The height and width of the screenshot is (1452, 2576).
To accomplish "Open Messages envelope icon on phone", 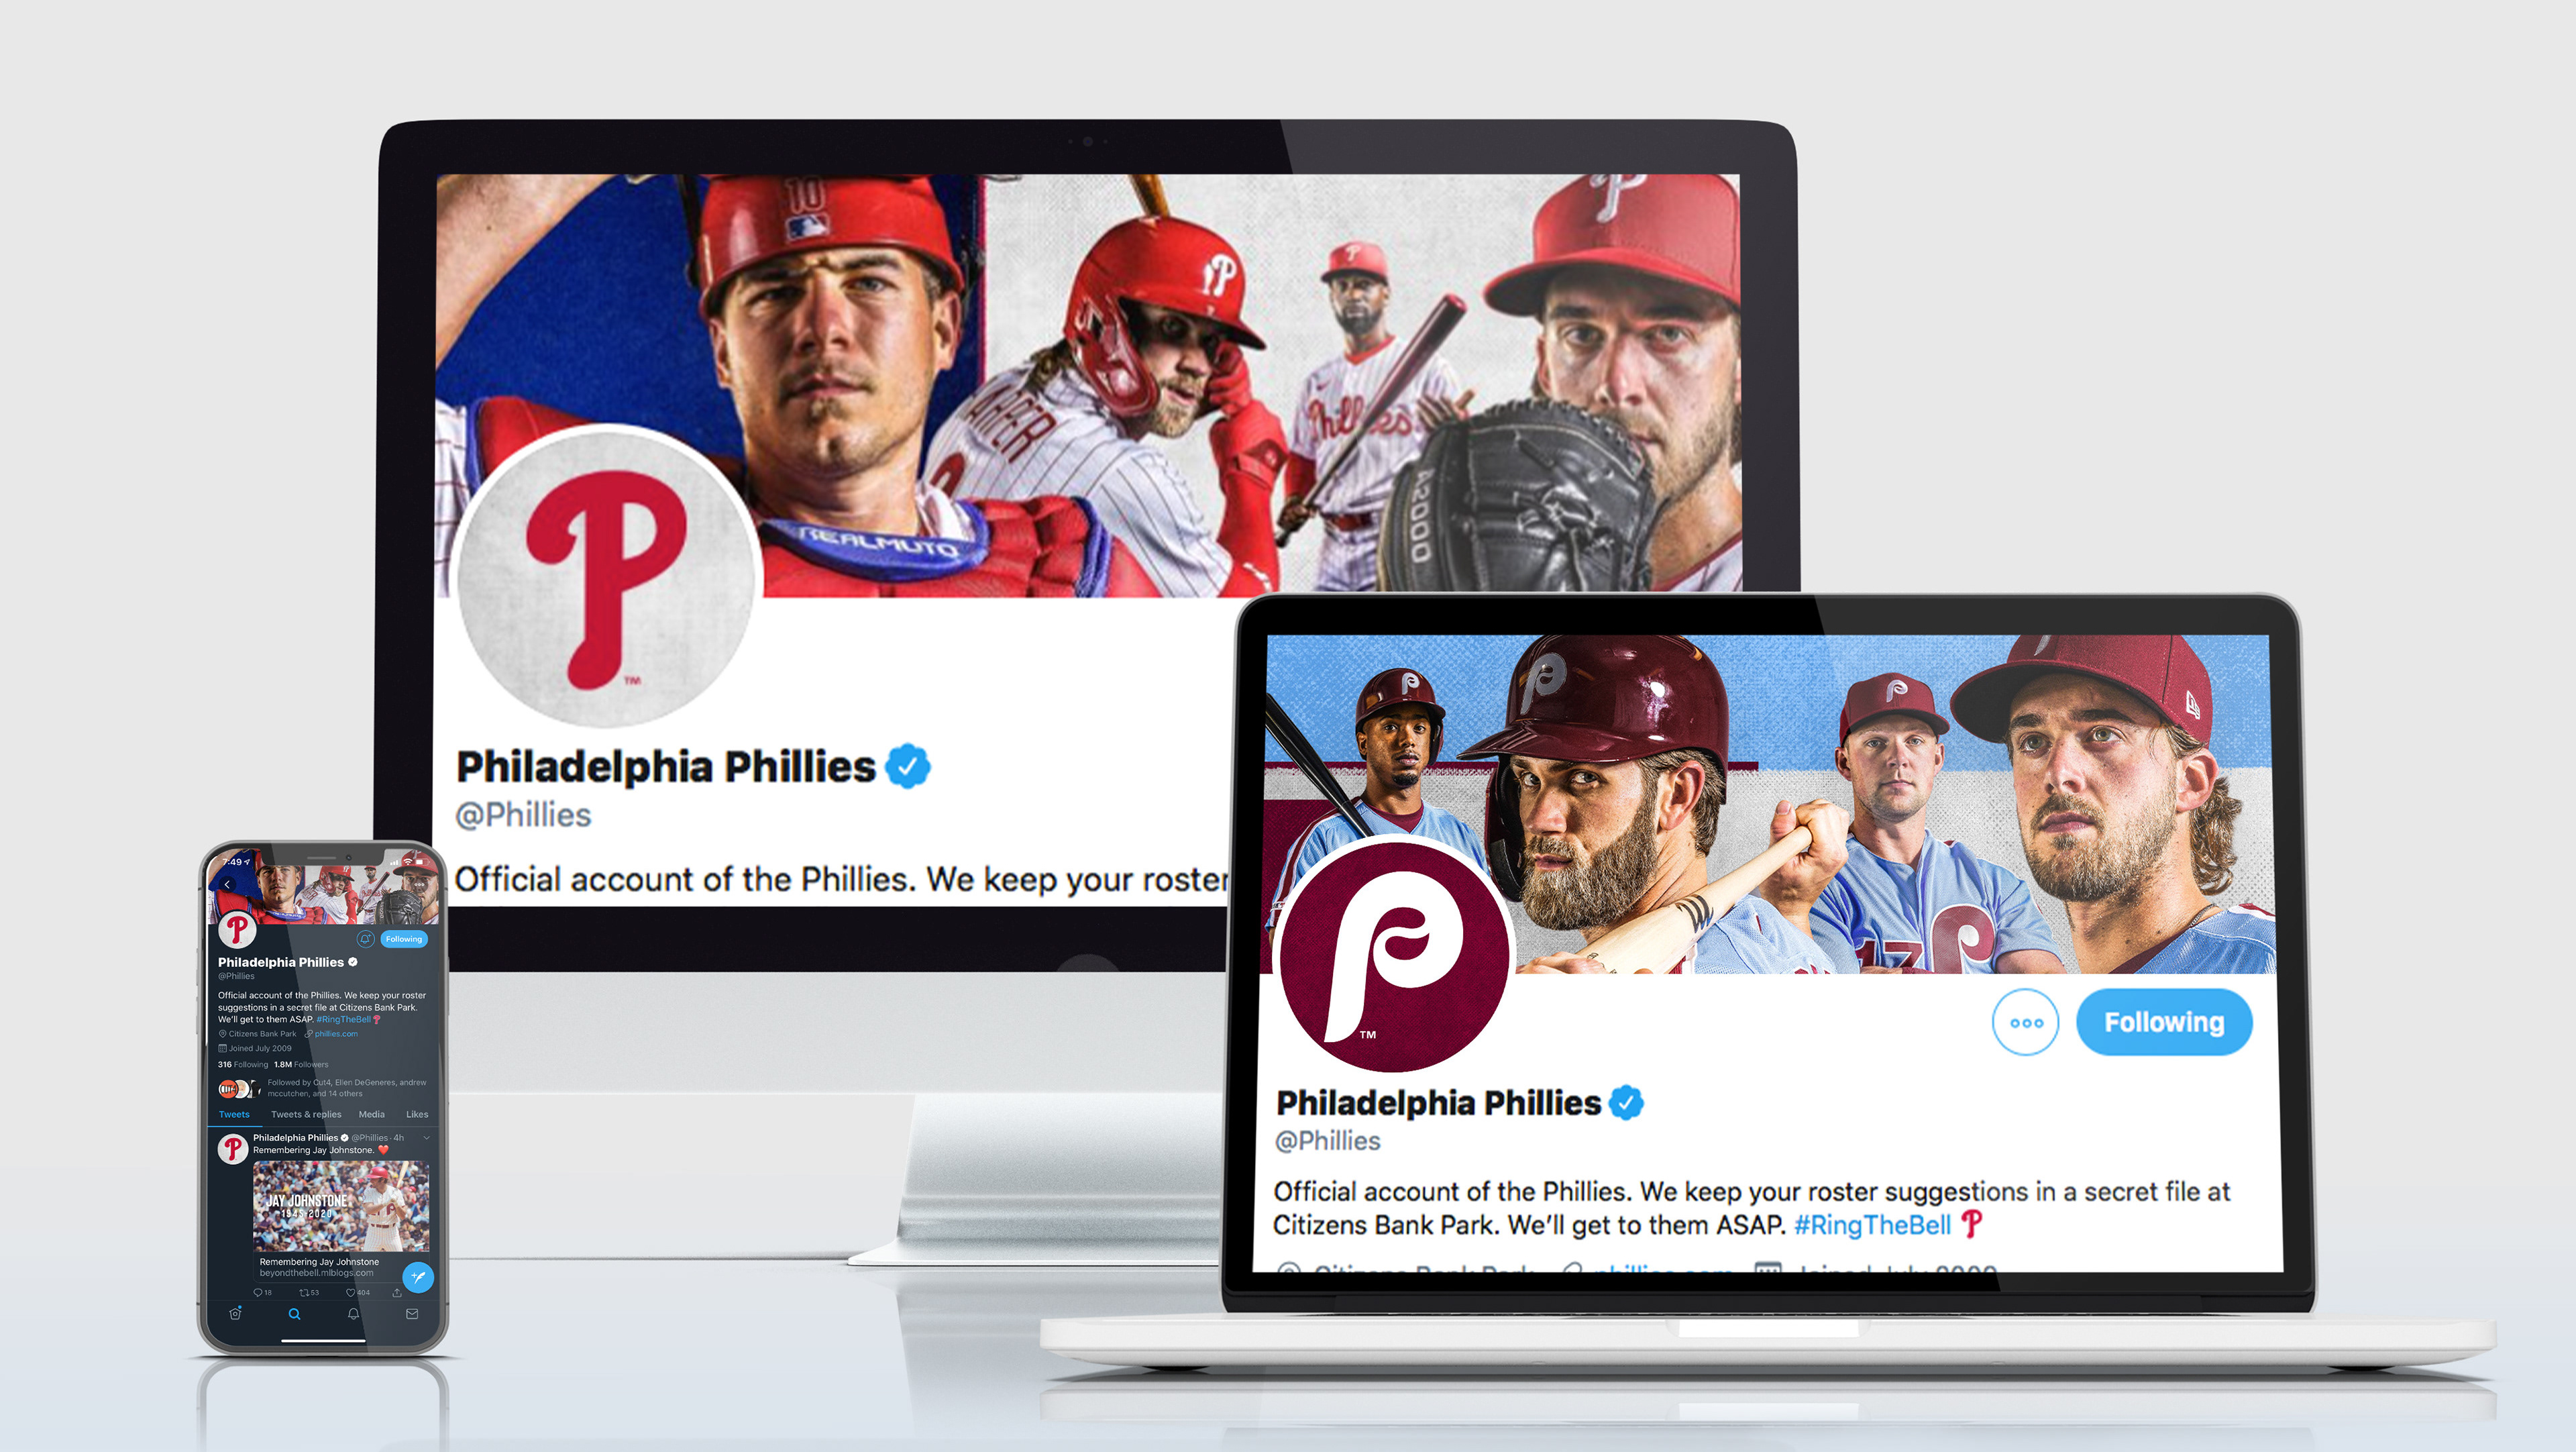I will pos(412,1314).
